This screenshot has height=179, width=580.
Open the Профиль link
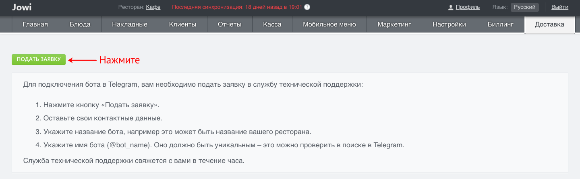468,7
